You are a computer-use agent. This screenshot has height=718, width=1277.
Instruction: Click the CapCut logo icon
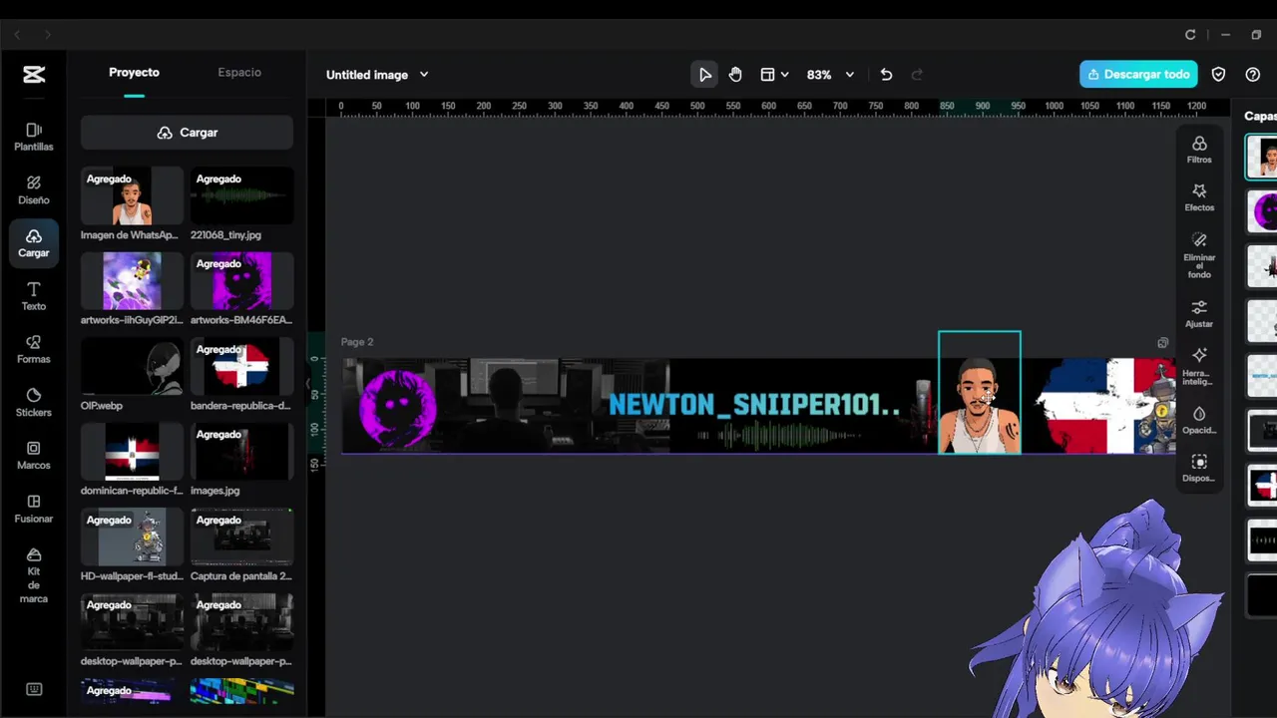(34, 75)
